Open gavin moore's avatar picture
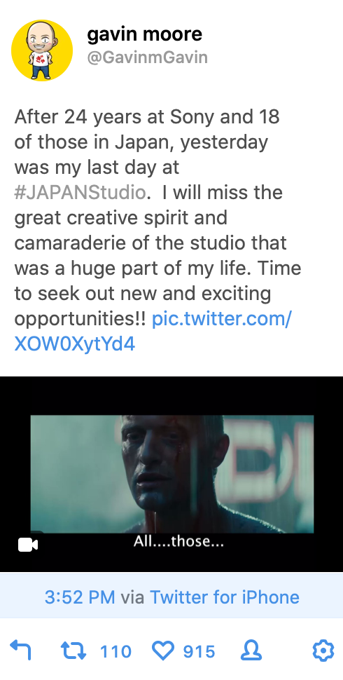Screen dimensions: 343x680 point(42,50)
